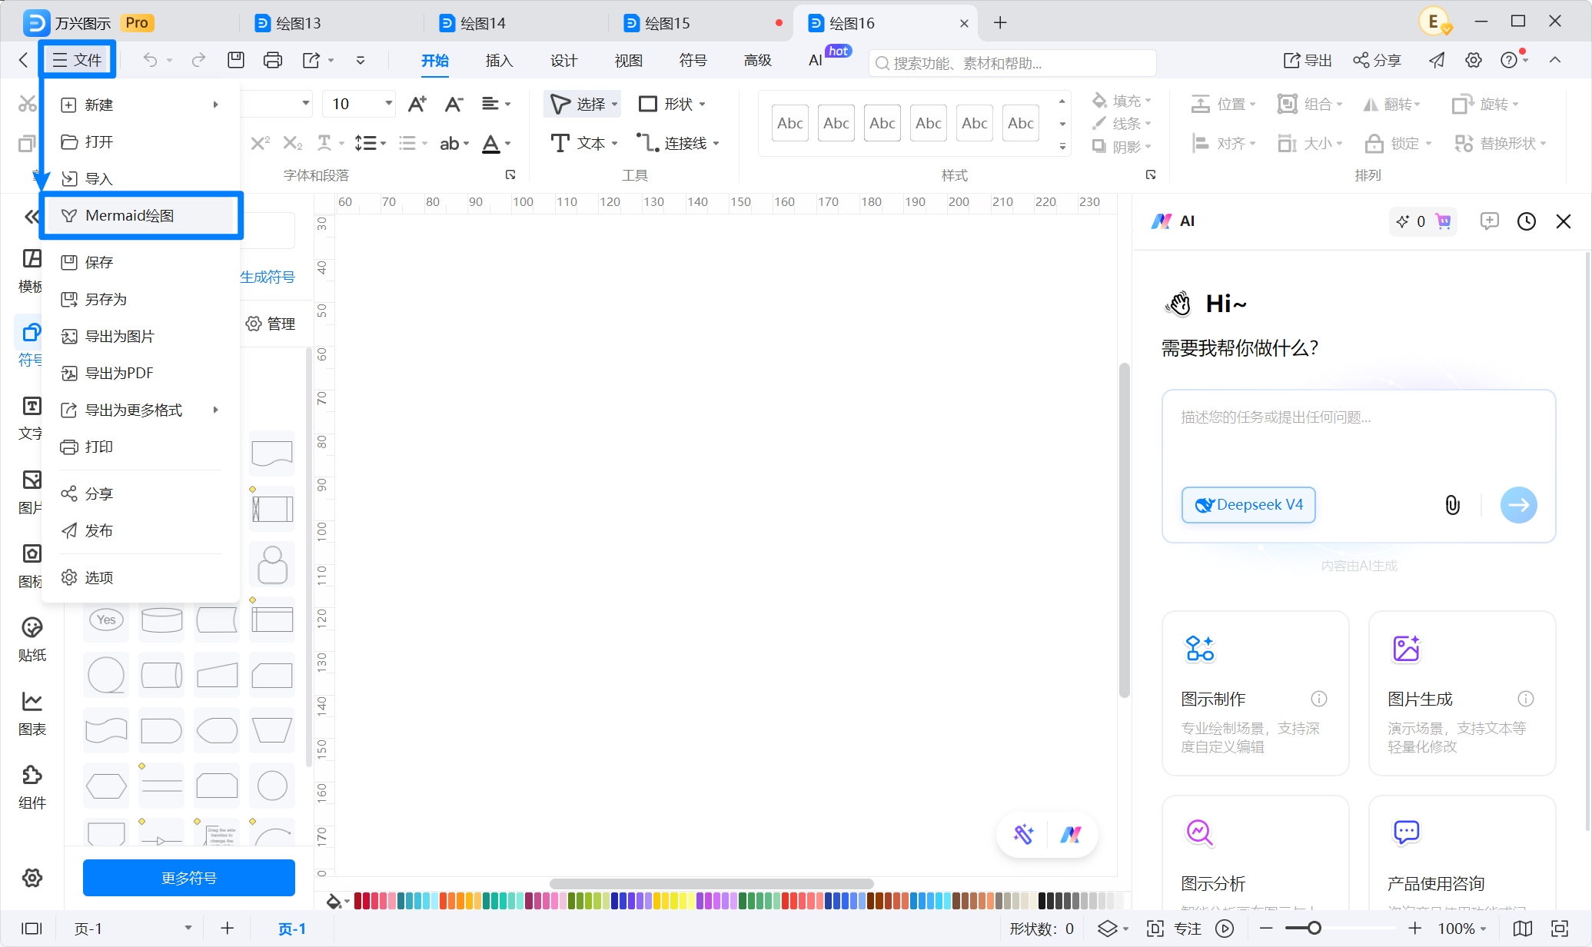The height and width of the screenshot is (947, 1592).
Task: Zoom in with the plus button
Action: click(x=1414, y=929)
